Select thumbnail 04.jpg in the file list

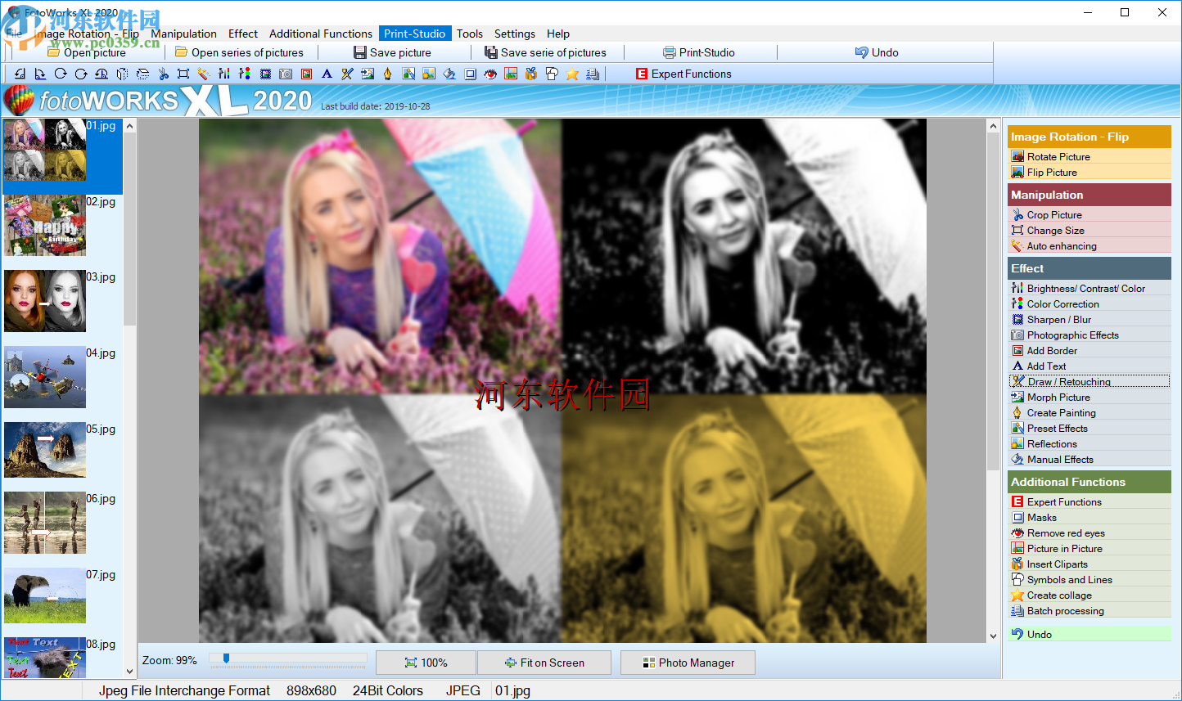click(x=45, y=377)
